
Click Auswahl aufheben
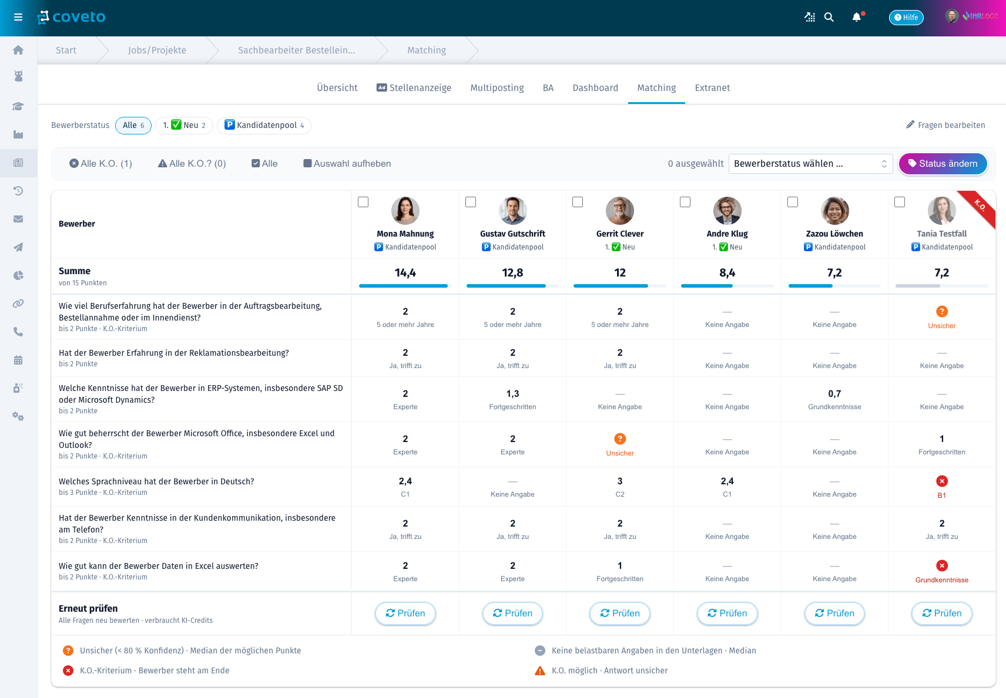pos(347,164)
